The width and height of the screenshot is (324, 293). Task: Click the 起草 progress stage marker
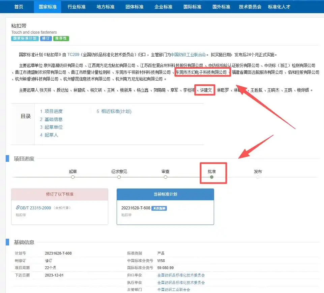pyautogui.click(x=73, y=177)
